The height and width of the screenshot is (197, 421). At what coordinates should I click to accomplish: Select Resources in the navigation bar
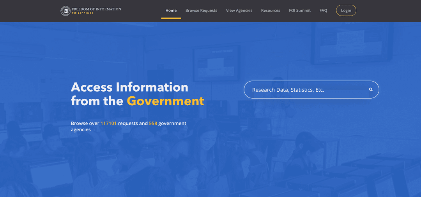pyautogui.click(x=271, y=11)
